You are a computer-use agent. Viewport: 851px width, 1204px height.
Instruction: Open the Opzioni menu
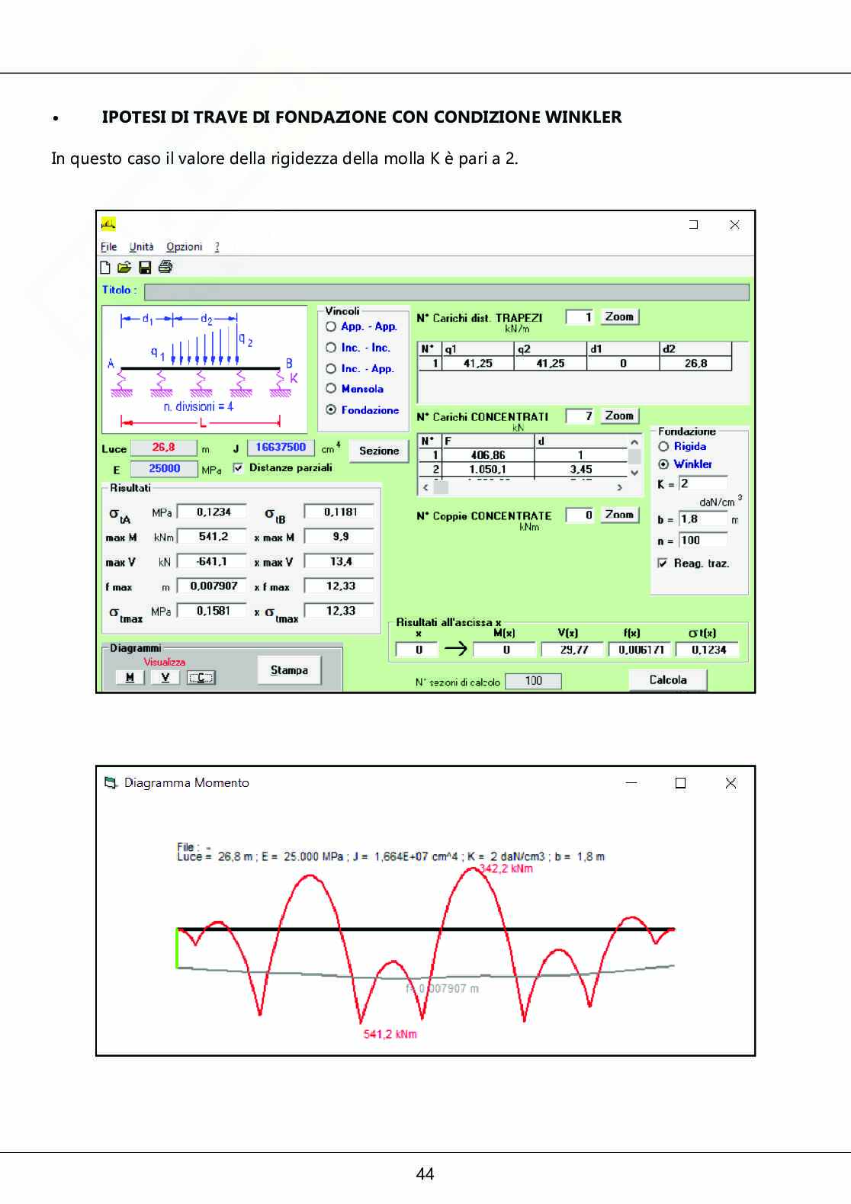tap(184, 247)
